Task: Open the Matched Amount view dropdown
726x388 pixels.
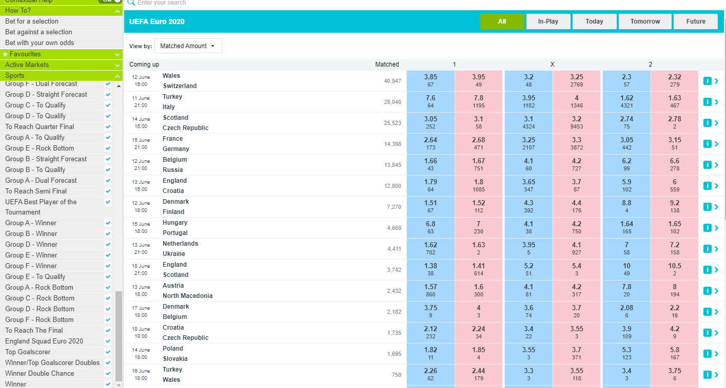Action: (188, 46)
